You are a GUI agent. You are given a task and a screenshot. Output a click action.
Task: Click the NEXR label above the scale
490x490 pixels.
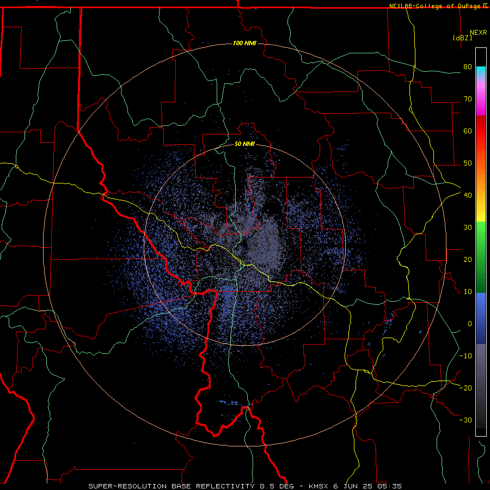click(478, 33)
